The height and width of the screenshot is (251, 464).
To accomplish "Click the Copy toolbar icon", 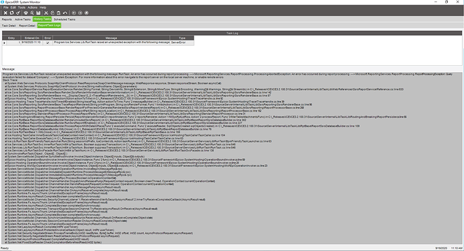I will (x=52, y=13).
